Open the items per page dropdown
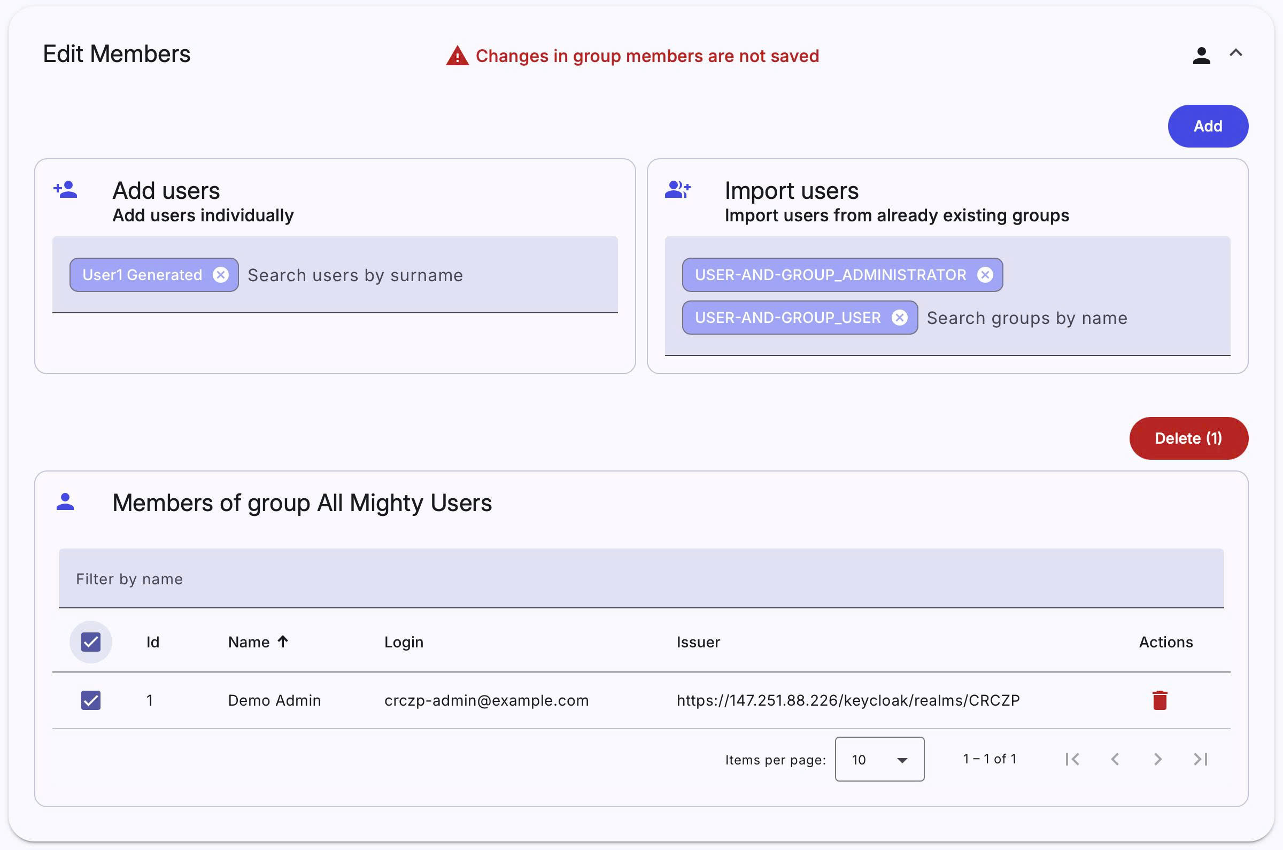The height and width of the screenshot is (850, 1283). (x=879, y=760)
